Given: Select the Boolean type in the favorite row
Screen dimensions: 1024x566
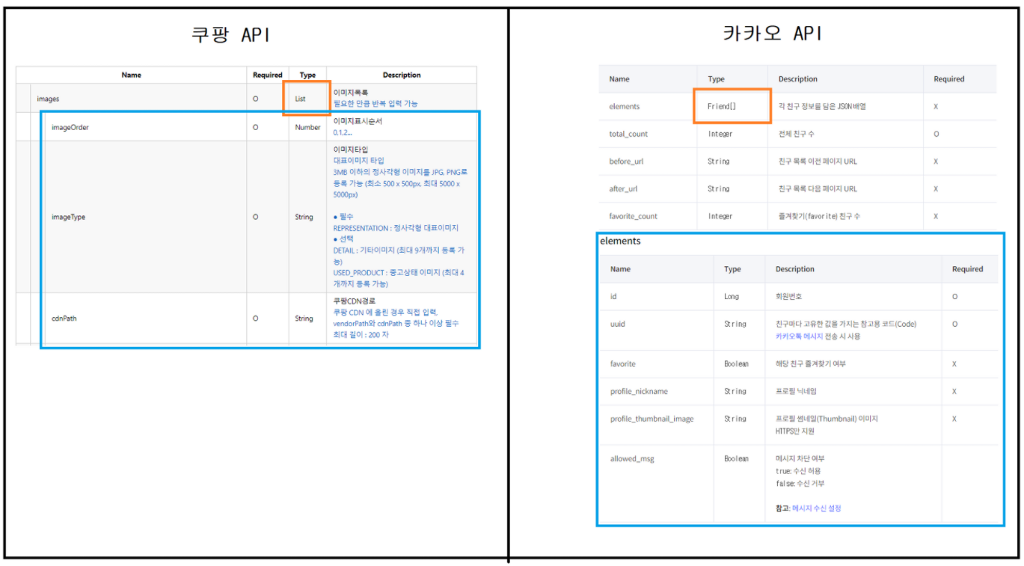Looking at the screenshot, I should [x=736, y=364].
